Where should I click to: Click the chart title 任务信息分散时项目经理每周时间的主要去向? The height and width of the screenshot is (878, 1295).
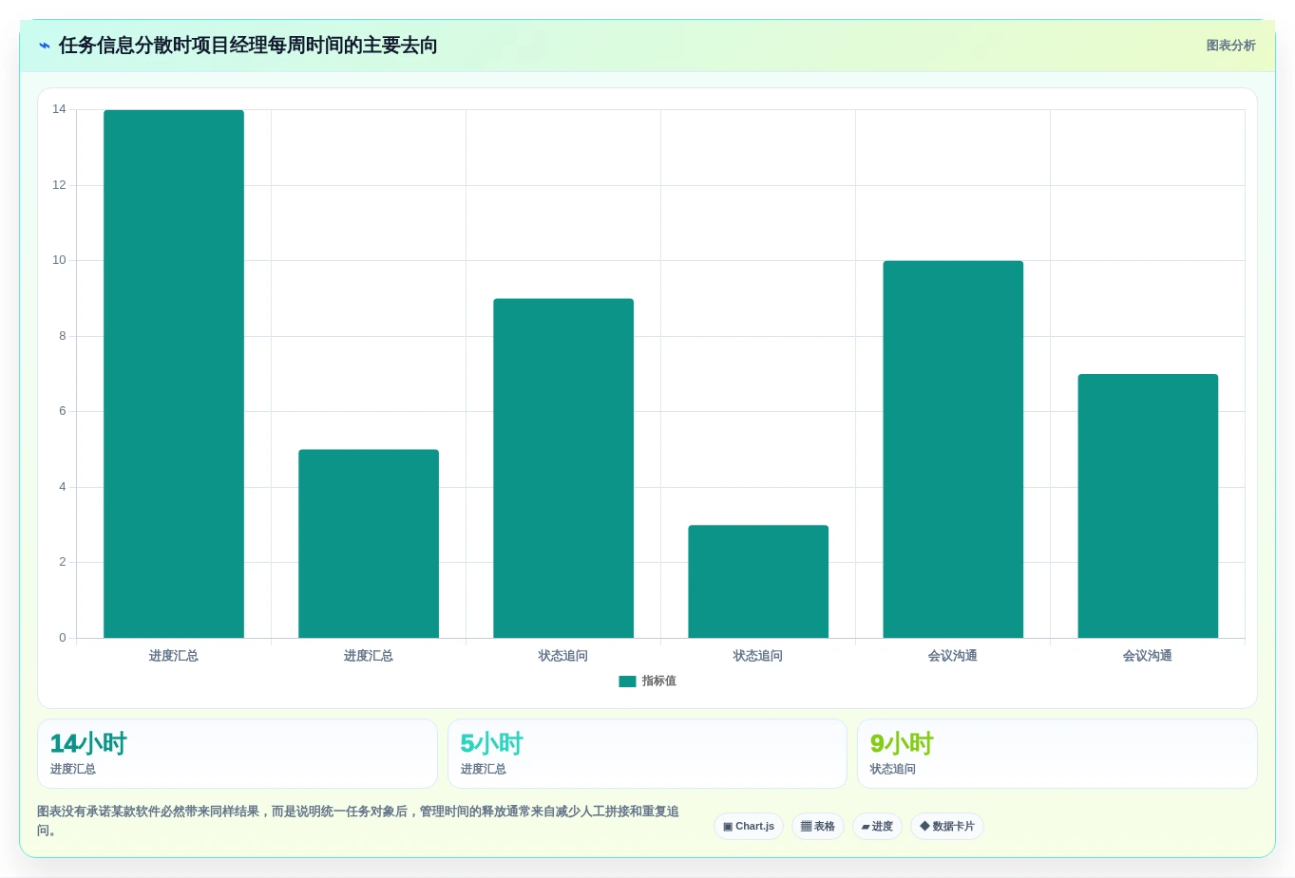pyautogui.click(x=248, y=46)
